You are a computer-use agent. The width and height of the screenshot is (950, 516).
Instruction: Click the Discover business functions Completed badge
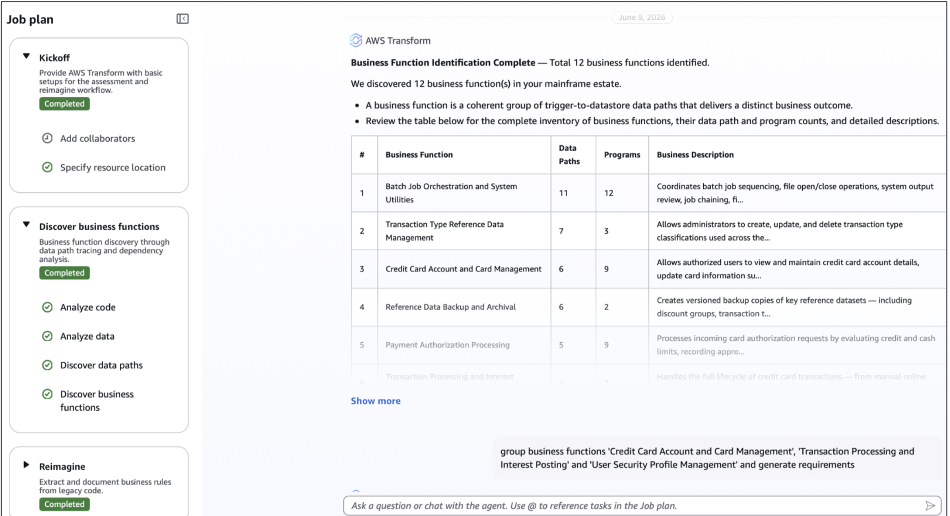[64, 273]
